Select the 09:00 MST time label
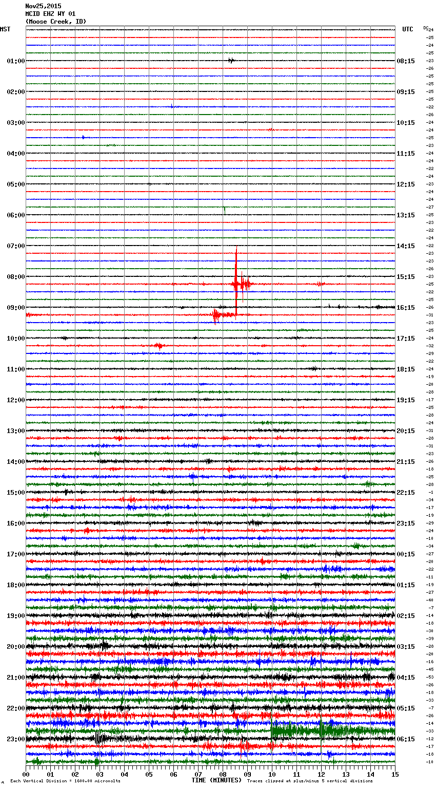436x788 pixels. (16, 308)
